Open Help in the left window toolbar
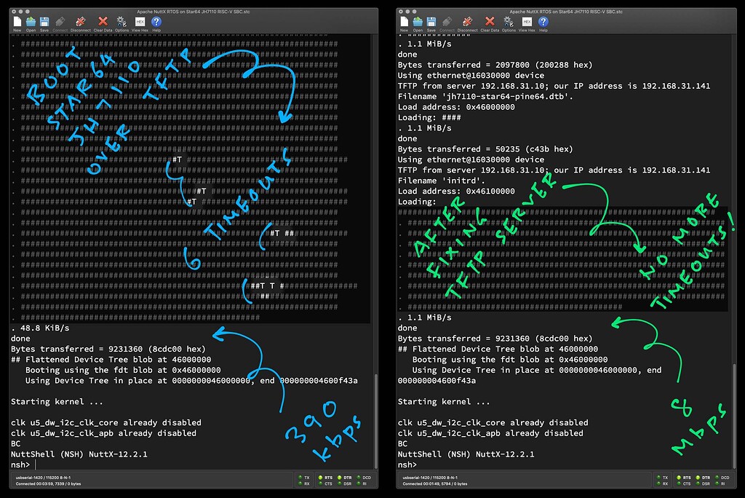 tap(156, 23)
